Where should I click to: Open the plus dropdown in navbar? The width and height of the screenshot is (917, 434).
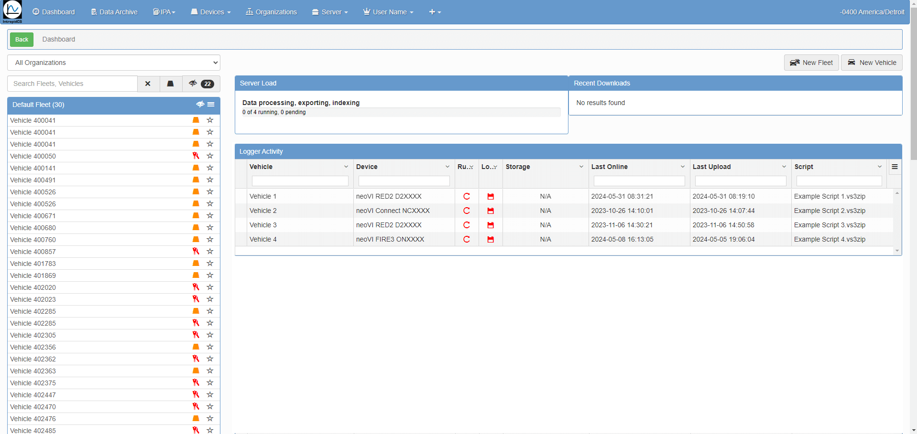[435, 12]
